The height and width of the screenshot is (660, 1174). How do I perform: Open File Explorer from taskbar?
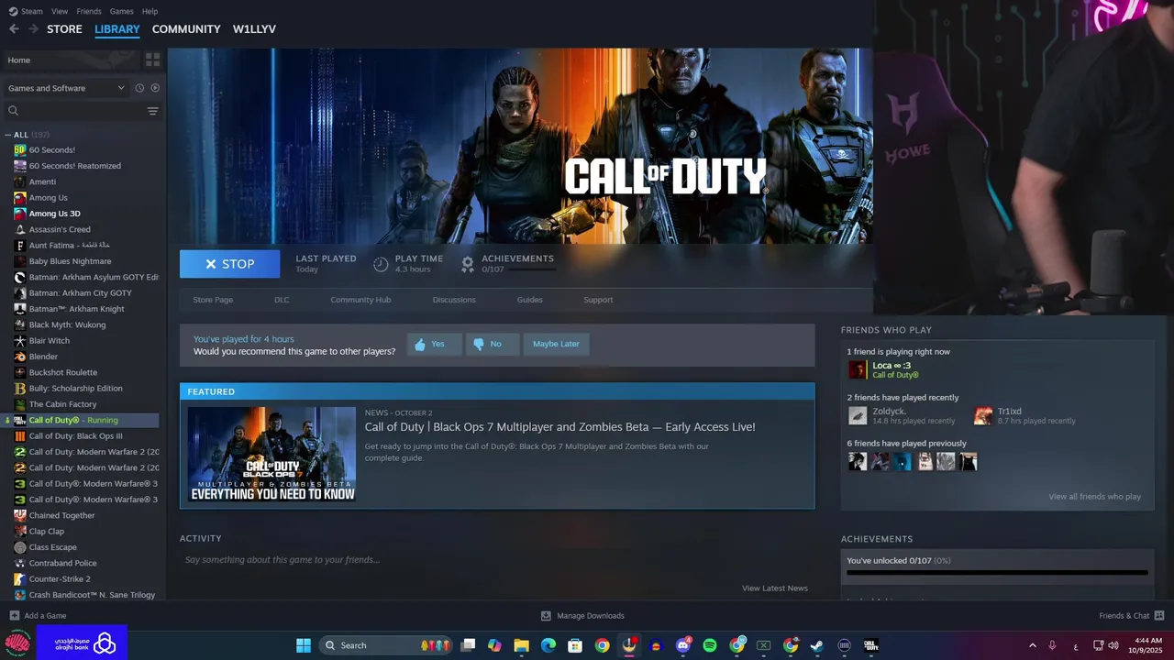tap(521, 645)
